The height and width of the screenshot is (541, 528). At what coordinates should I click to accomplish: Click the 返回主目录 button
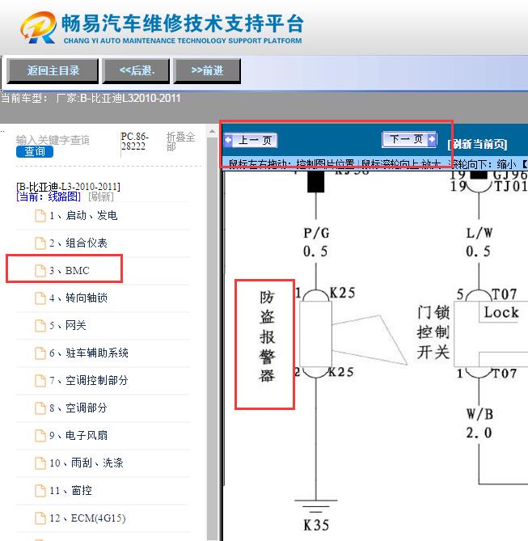tap(53, 70)
